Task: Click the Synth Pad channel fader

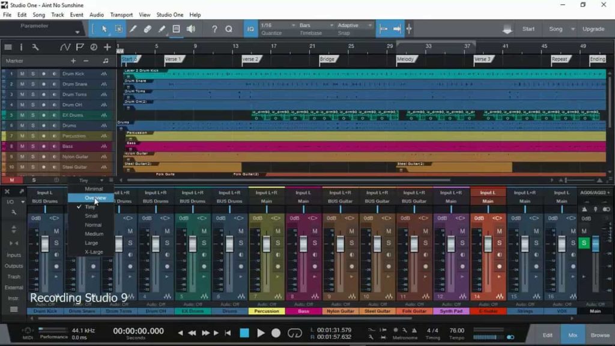Action: 450,244
